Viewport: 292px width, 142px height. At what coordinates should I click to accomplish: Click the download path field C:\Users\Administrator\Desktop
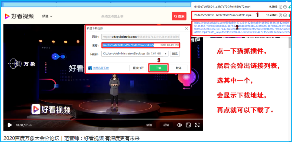pyautogui.click(x=132, y=54)
